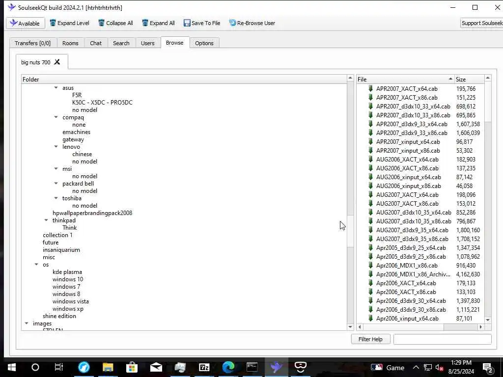Open File Explorer from taskbar

[x=108, y=367]
